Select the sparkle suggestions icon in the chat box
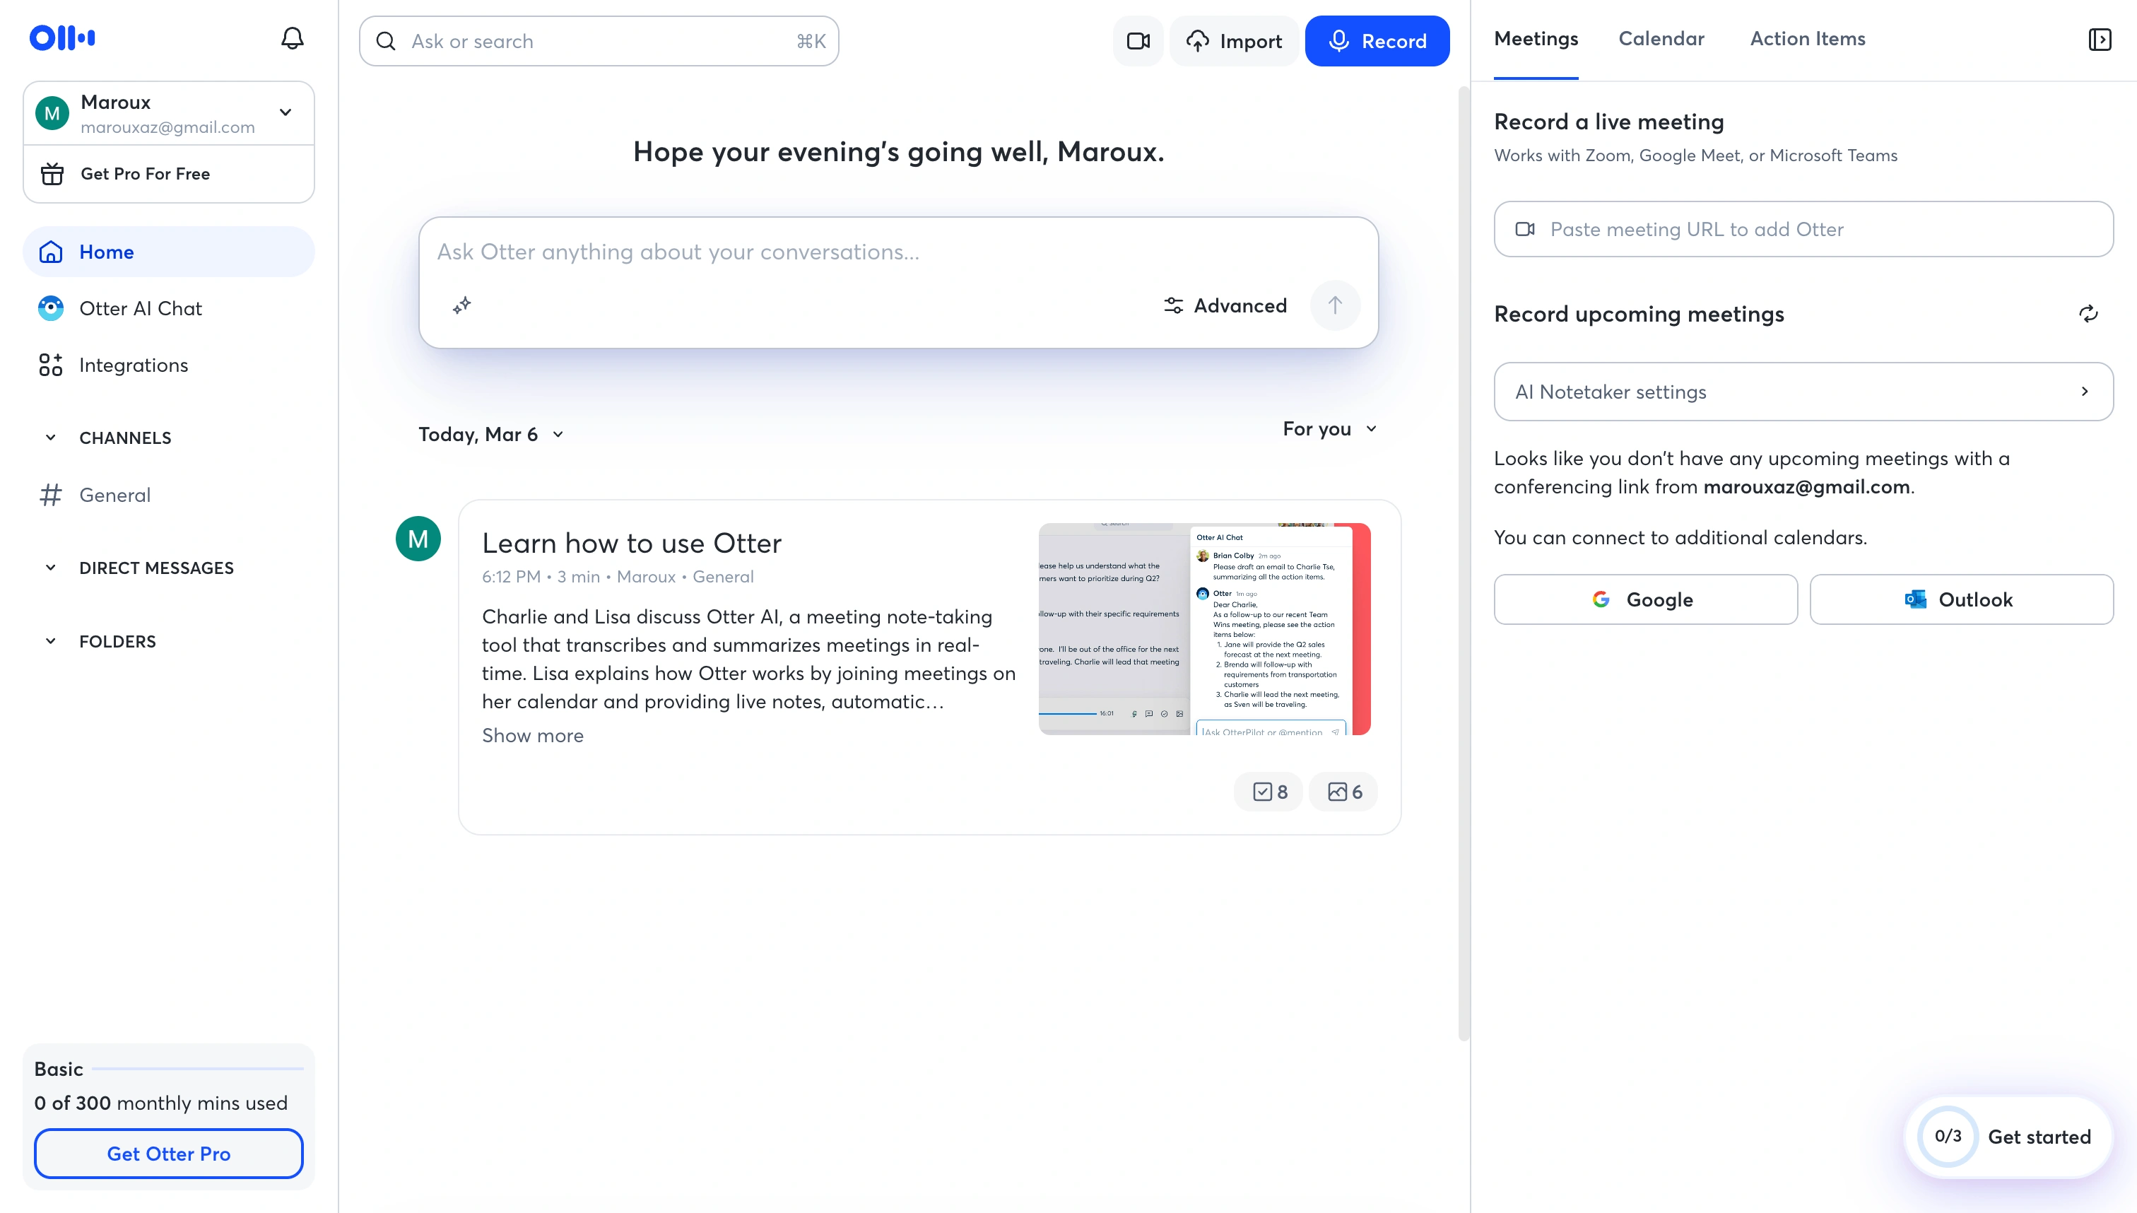 [461, 305]
